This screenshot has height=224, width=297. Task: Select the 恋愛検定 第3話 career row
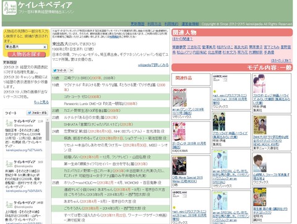tap(110, 131)
